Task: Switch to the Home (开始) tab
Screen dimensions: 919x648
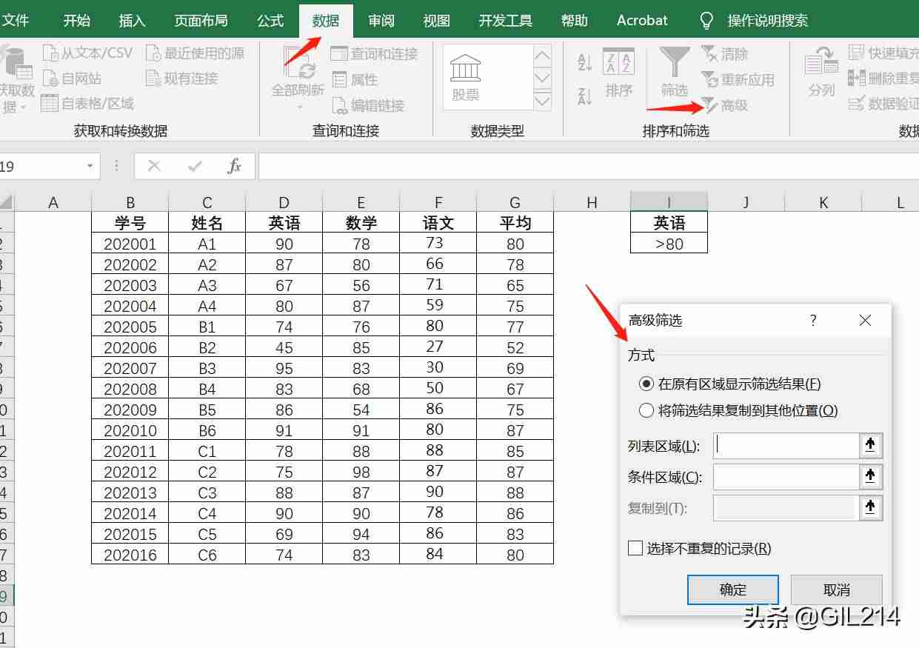Action: coord(76,21)
